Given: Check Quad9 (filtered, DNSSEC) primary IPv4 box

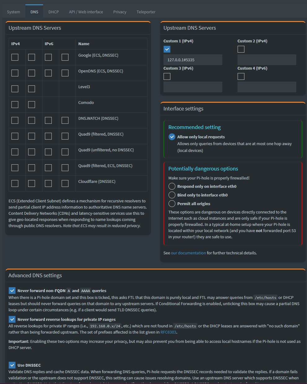Looking at the screenshot, I should (x=15, y=136).
